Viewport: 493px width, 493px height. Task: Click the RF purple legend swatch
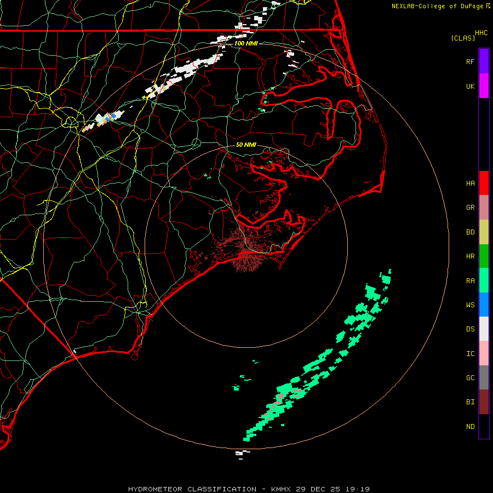click(x=484, y=61)
